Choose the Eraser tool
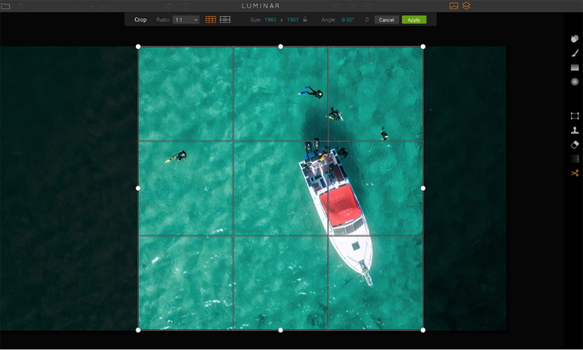583x350 pixels. pos(575,145)
